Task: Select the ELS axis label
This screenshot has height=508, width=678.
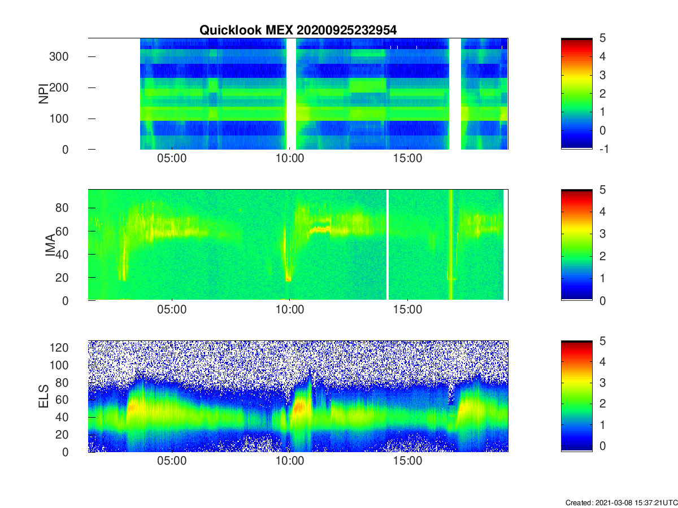Action: tap(43, 396)
